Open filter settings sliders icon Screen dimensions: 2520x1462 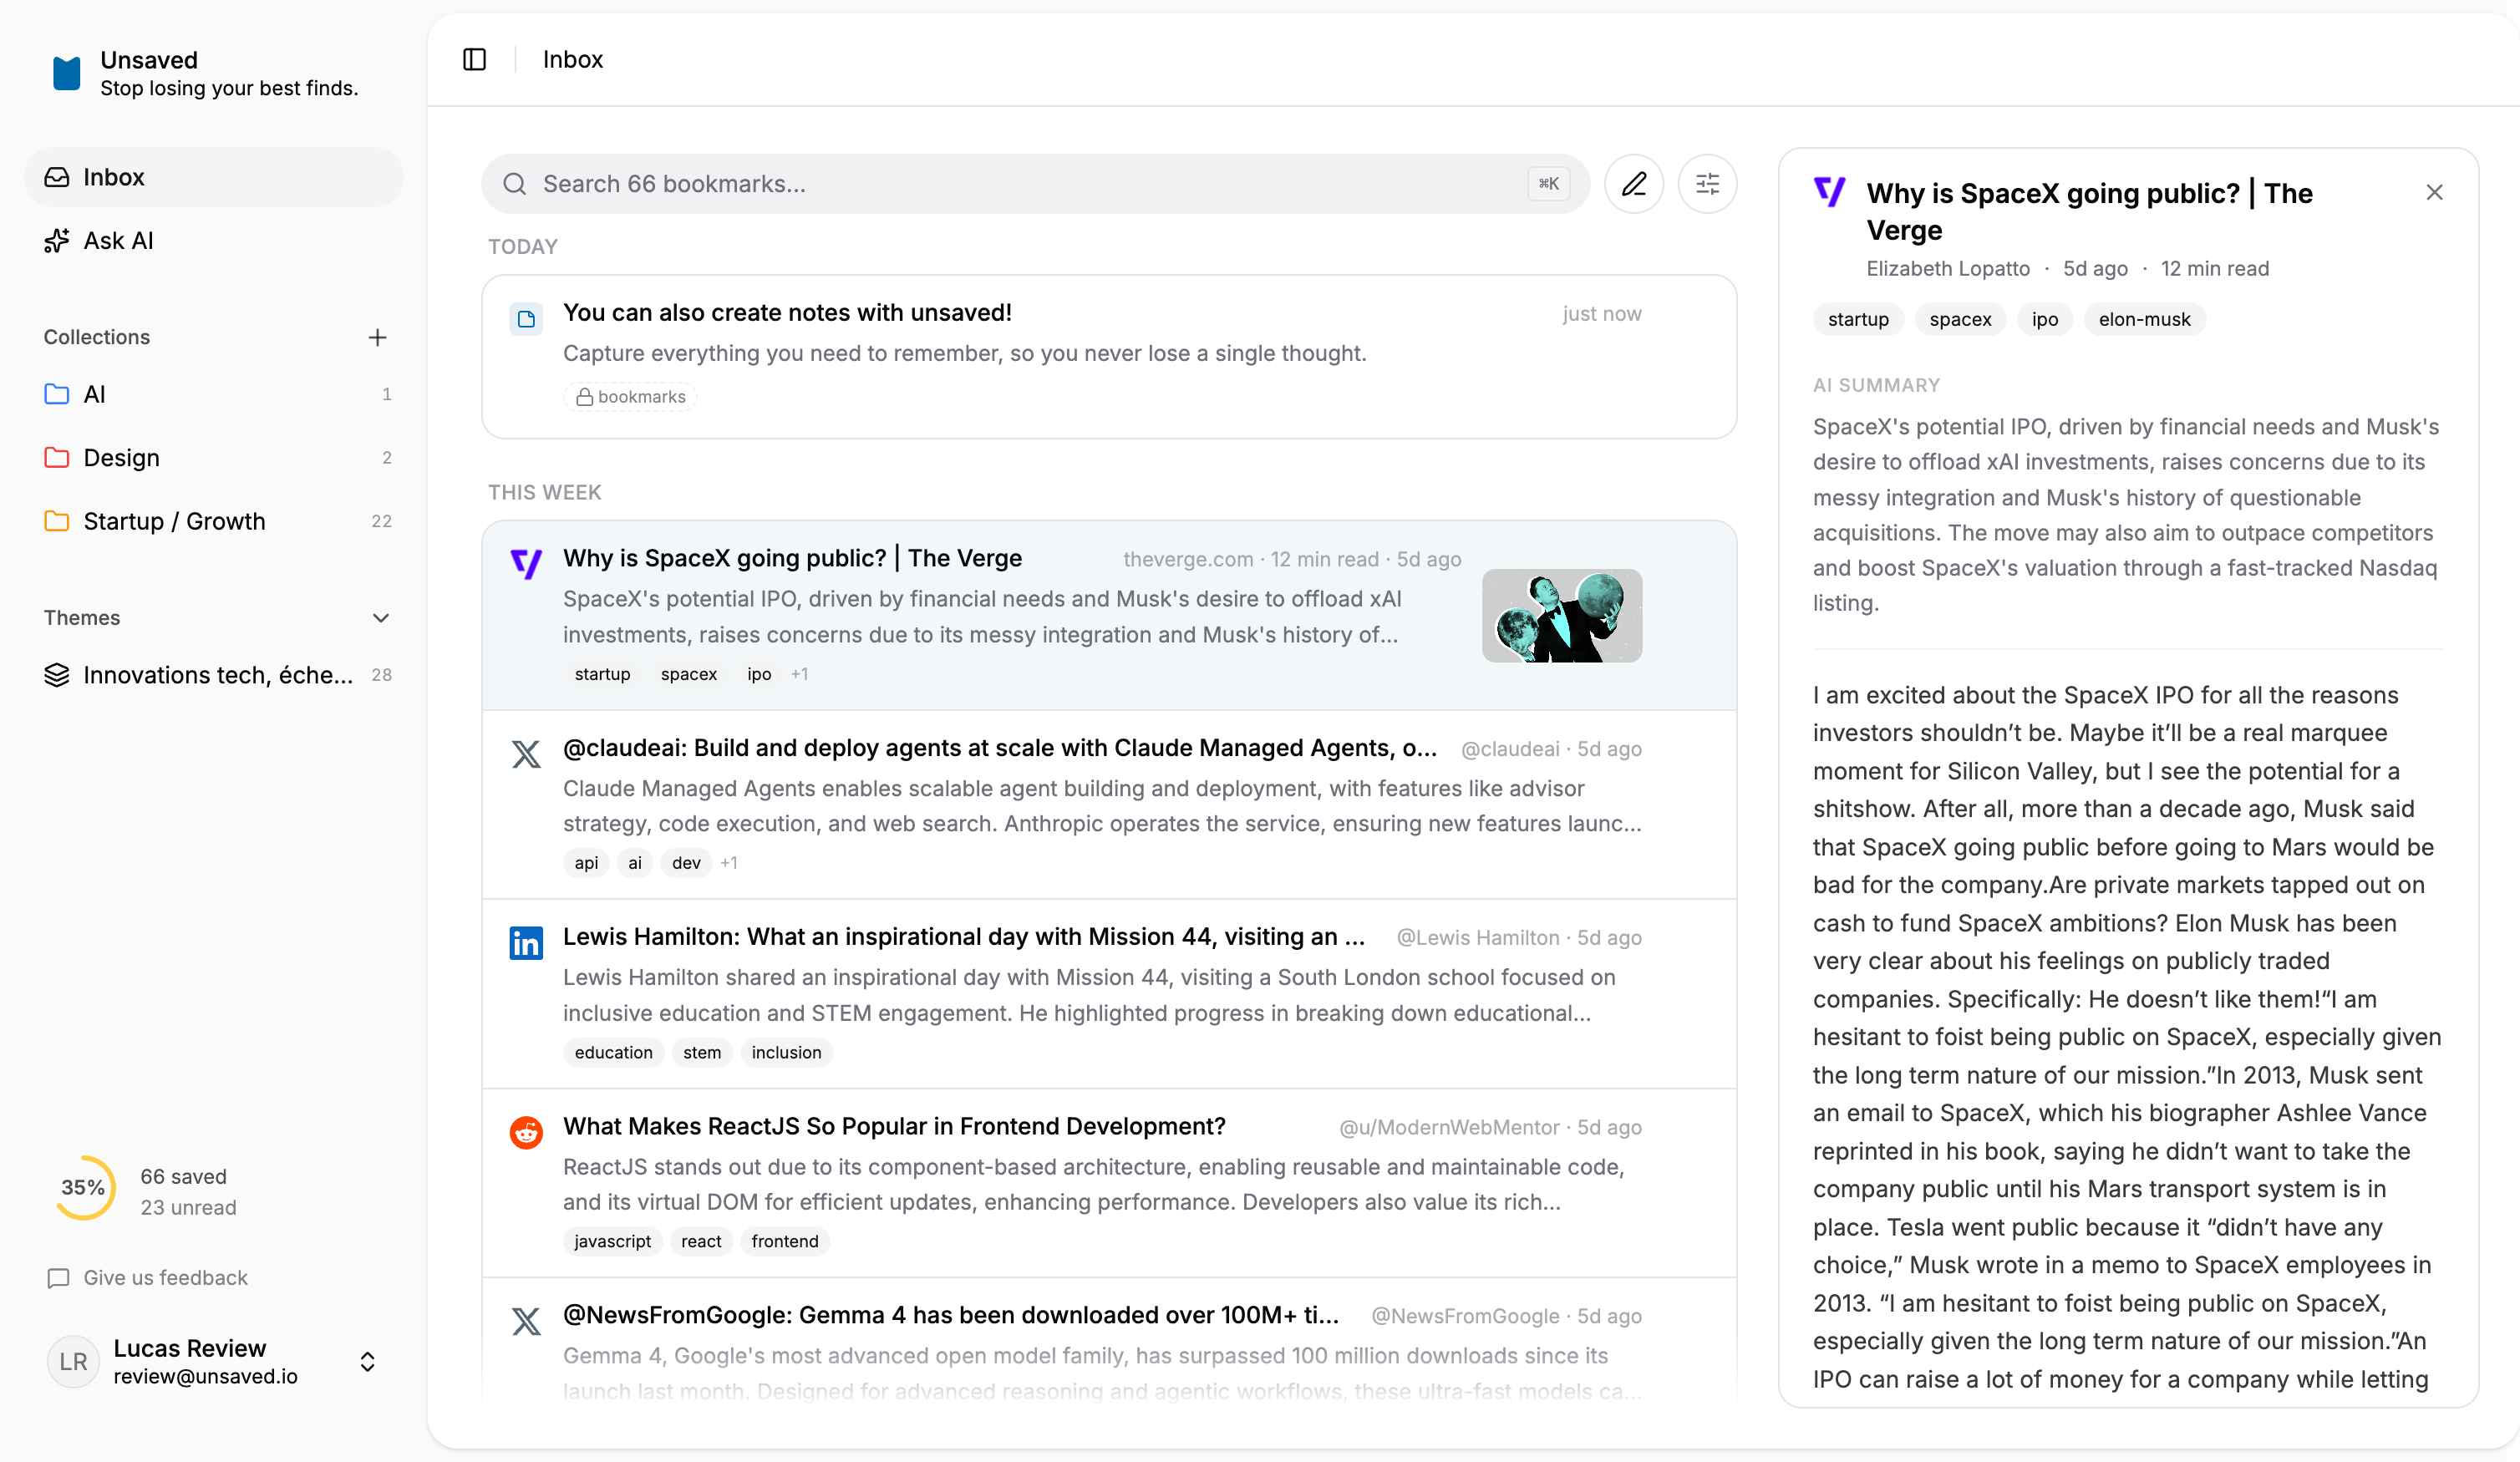coord(1708,184)
